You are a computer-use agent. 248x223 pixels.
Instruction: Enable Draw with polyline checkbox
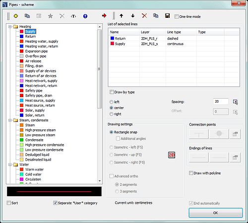coord(191,173)
